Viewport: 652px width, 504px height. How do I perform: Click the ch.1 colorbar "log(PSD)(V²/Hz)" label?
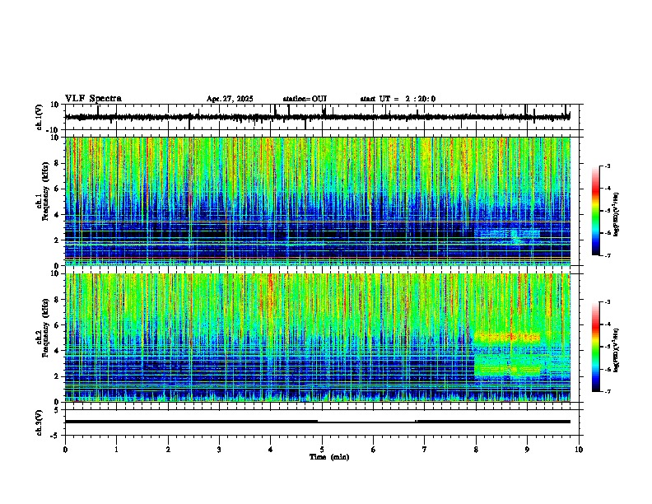tap(616, 214)
